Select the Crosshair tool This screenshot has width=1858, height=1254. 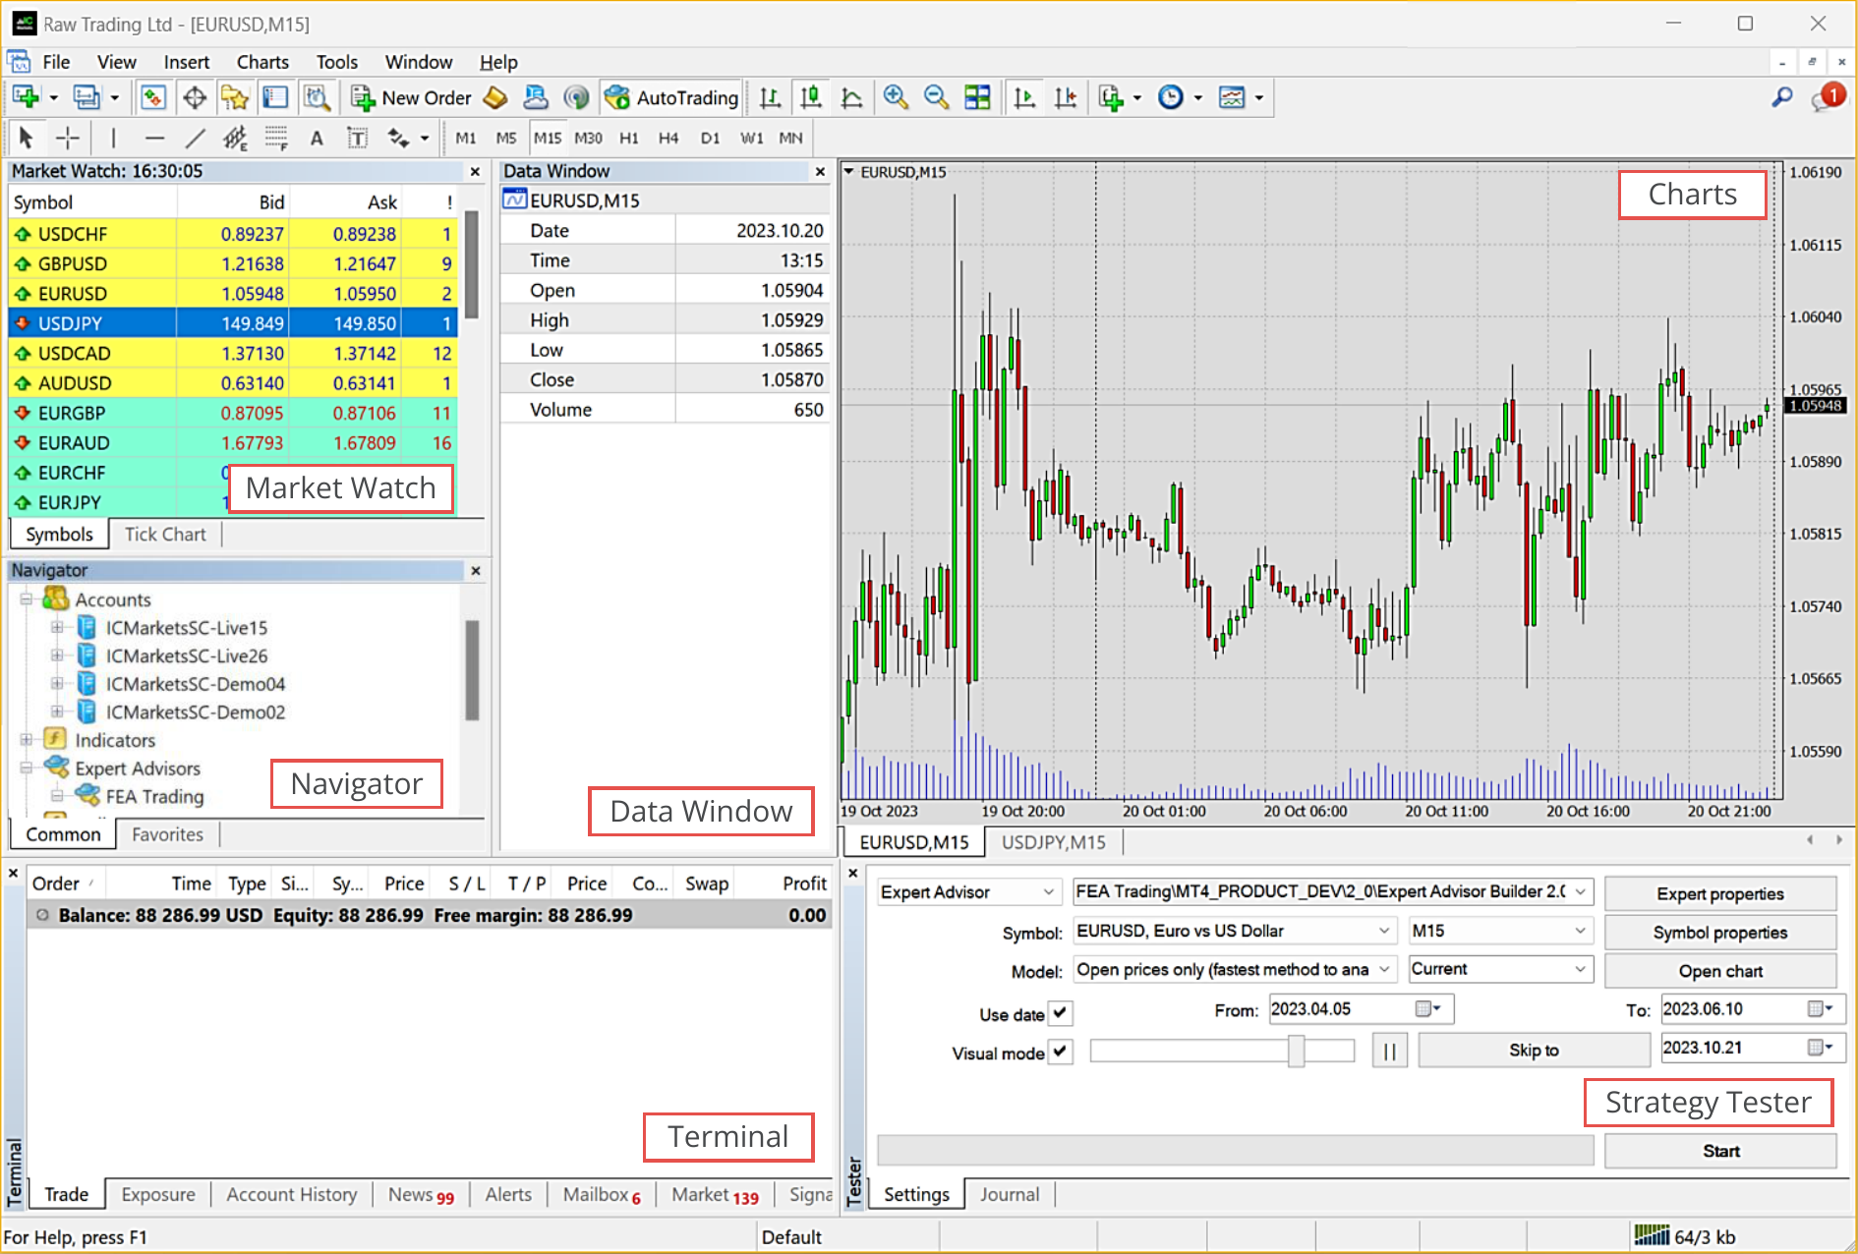click(x=68, y=139)
